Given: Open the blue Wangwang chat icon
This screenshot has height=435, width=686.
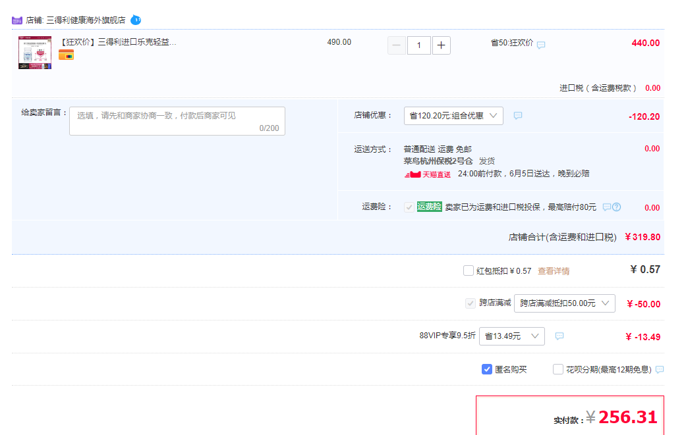Looking at the screenshot, I should 136,20.
